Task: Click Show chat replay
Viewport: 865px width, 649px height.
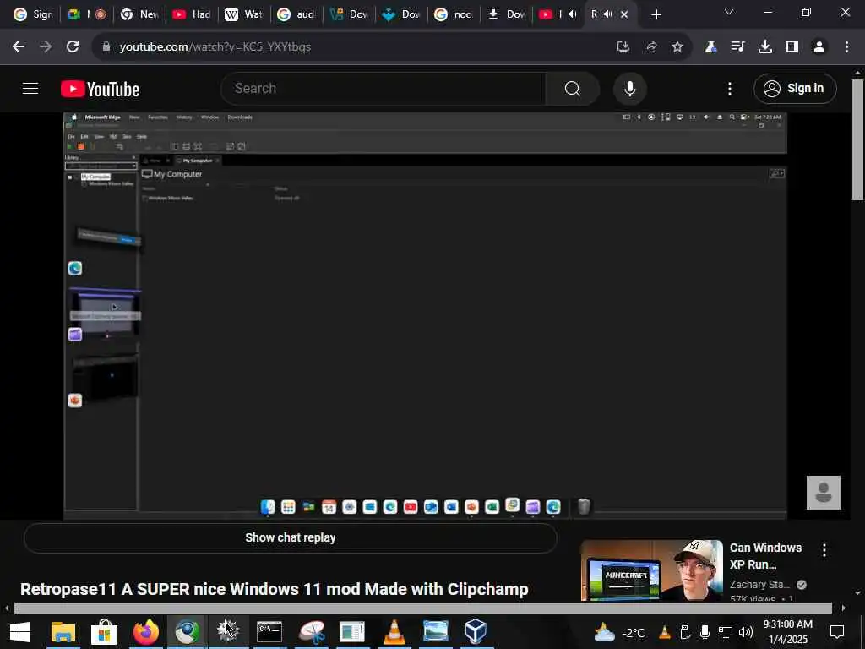Action: click(291, 537)
